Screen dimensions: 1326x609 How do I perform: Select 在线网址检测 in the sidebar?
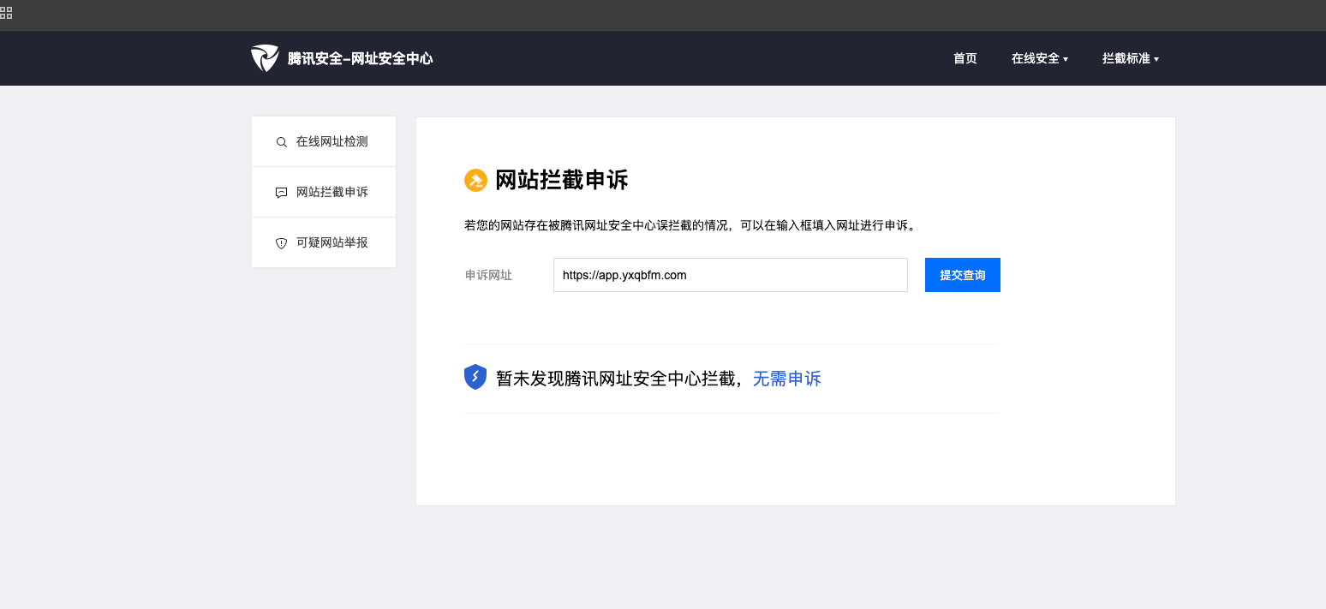pyautogui.click(x=324, y=141)
